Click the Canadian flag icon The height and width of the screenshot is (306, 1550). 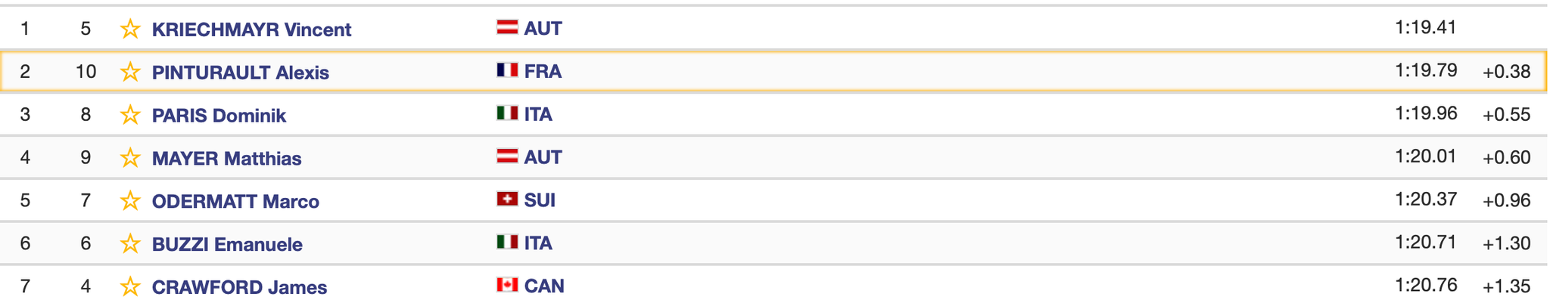[x=507, y=285]
